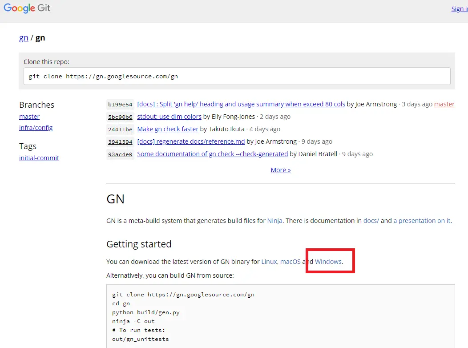
Task: Open the initial-commit tag link
Action: pos(39,158)
